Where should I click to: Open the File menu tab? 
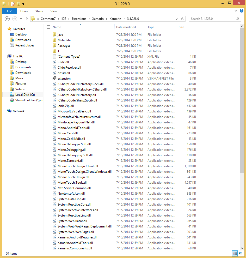point(9,11)
